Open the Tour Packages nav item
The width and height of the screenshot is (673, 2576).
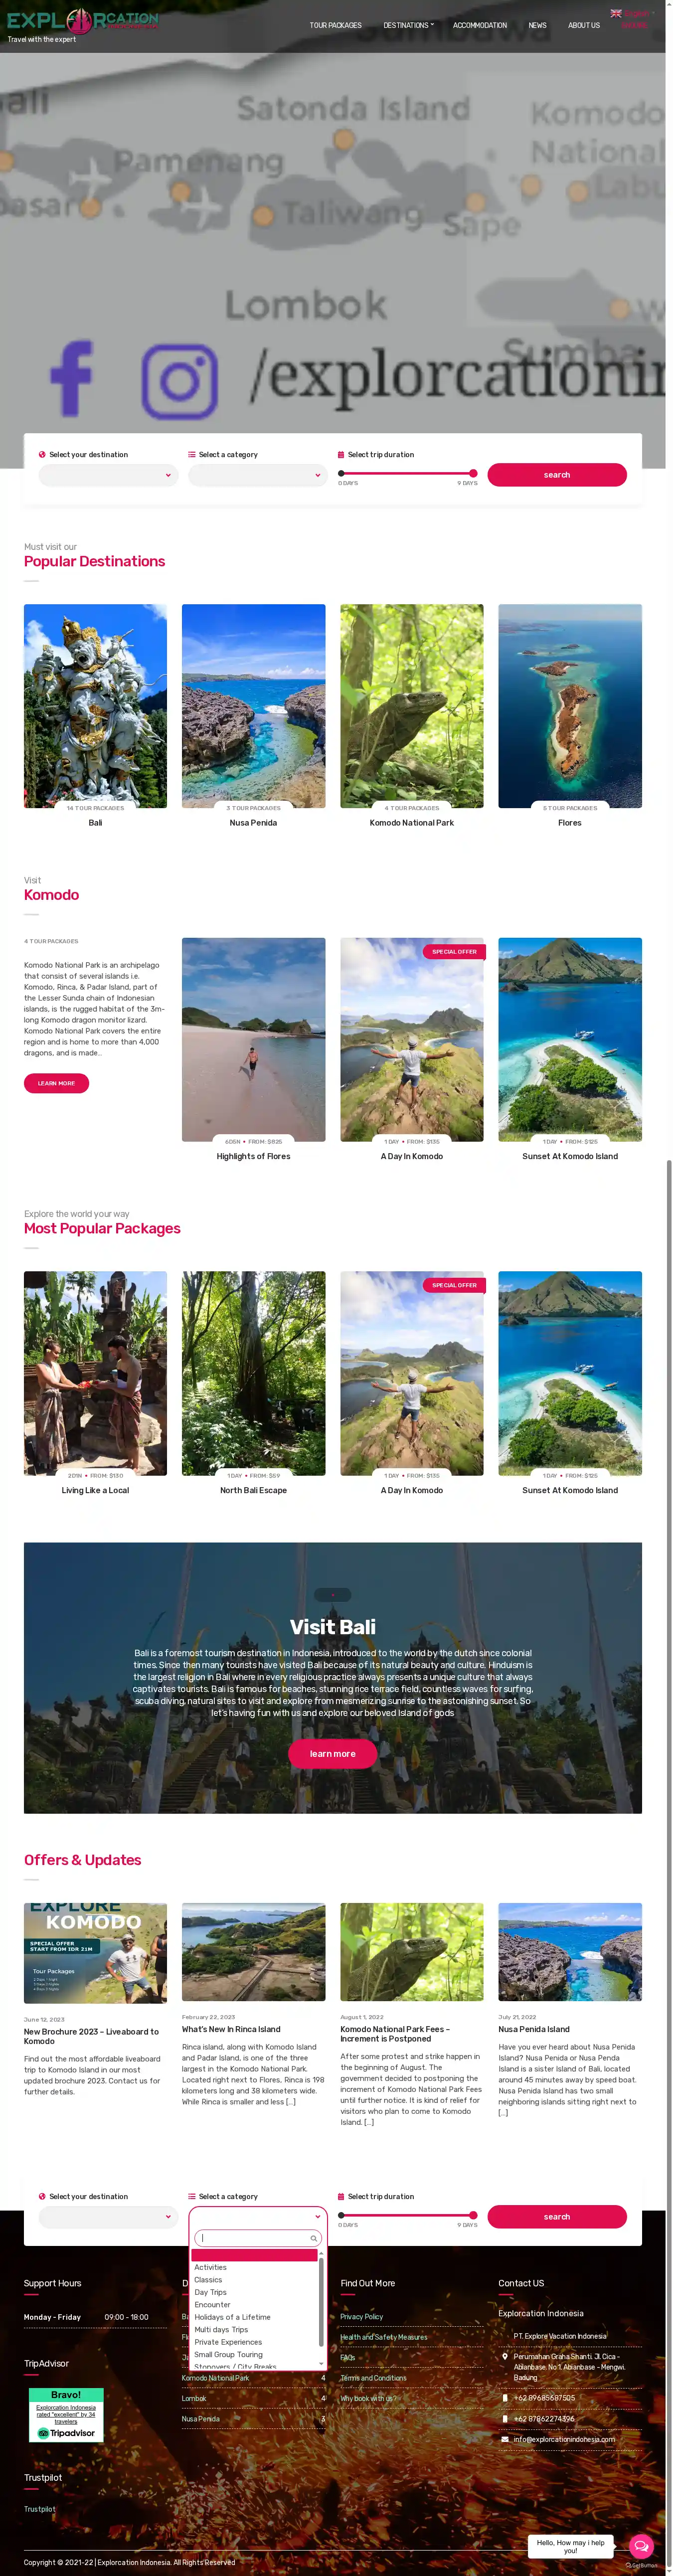click(335, 25)
